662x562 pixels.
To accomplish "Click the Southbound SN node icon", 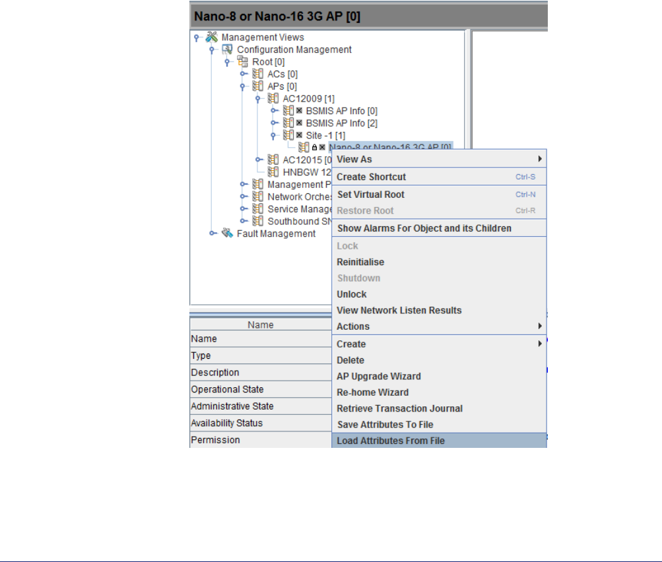I will pos(258,221).
